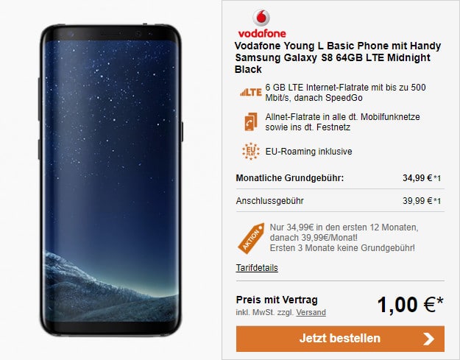Click the Samsung Galaxy S8 product image
460x360 pixels.
pyautogui.click(x=110, y=180)
